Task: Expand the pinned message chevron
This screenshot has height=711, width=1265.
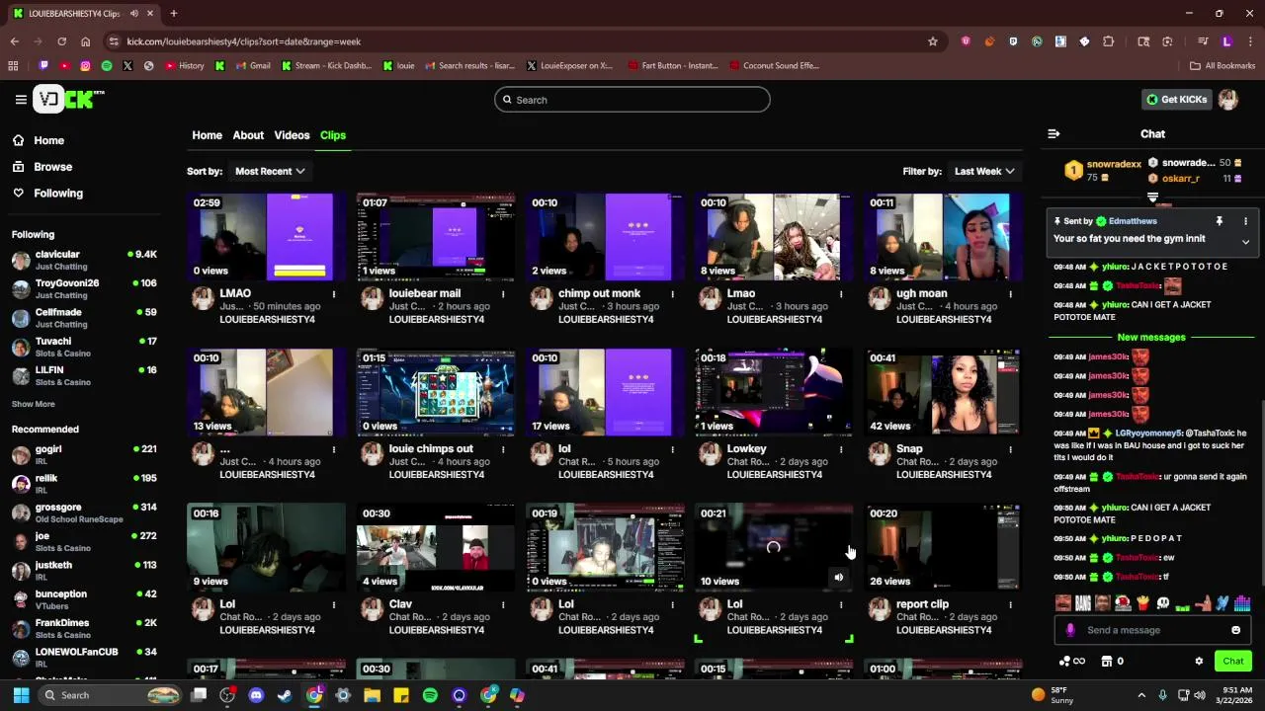Action: (1245, 242)
